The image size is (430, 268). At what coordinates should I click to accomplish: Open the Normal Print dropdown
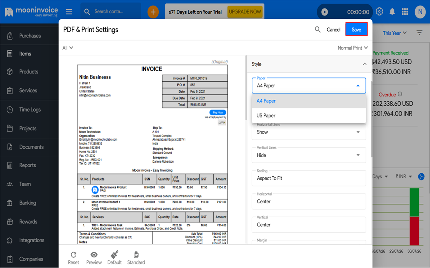353,48
